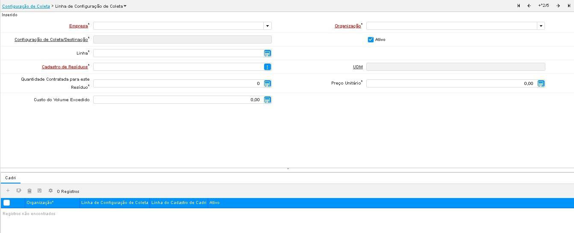Click the Inserido status text
The image size is (574, 233).
tap(9, 15)
